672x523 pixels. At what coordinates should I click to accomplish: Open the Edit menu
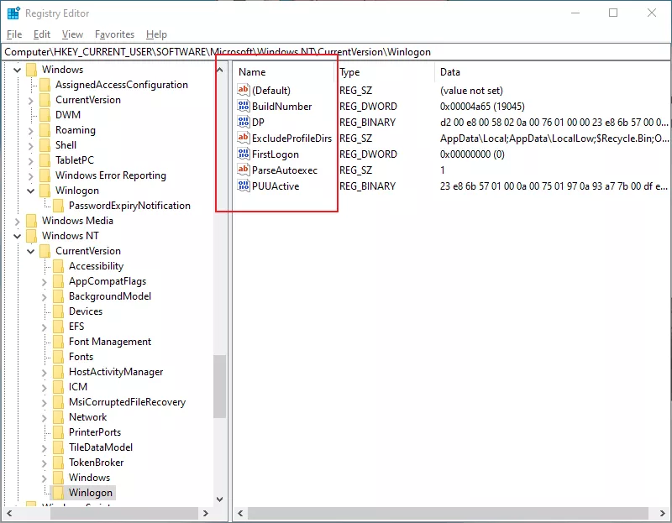41,34
